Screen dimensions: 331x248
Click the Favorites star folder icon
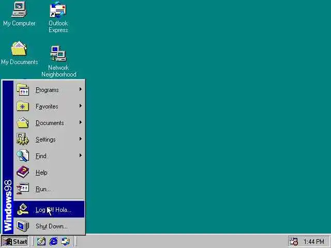23,106
